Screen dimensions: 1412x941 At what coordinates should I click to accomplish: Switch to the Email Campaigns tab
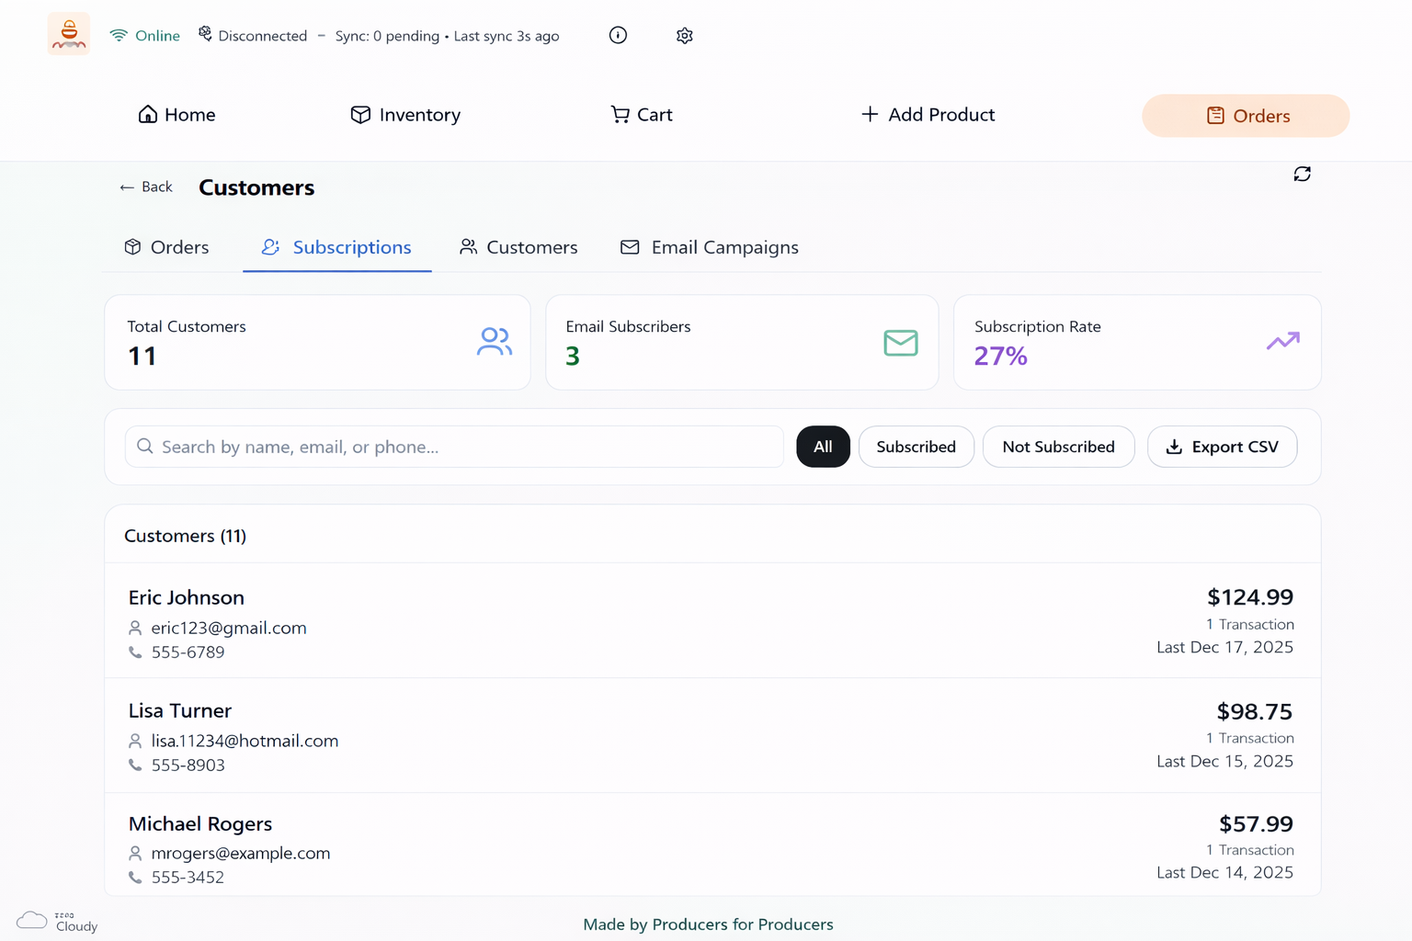[708, 247]
